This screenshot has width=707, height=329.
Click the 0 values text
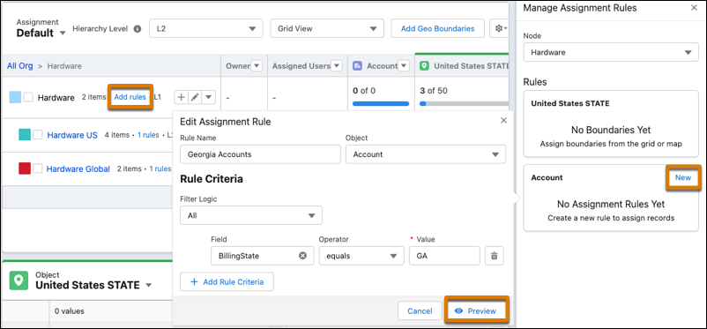(70, 311)
